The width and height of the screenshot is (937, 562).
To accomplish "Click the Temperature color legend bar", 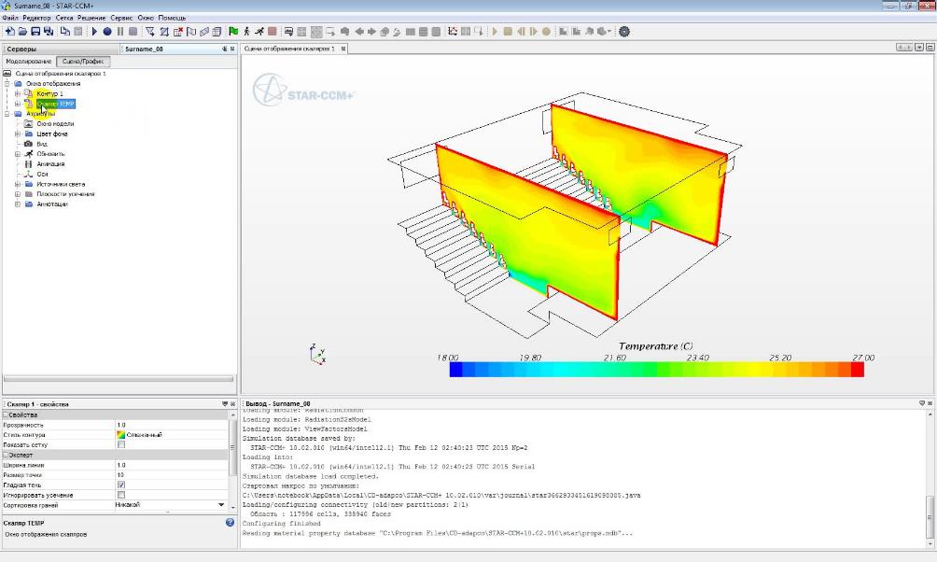I will [x=656, y=370].
